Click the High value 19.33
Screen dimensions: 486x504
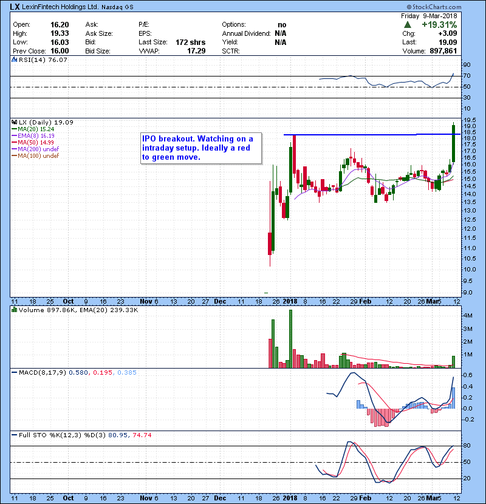point(60,33)
